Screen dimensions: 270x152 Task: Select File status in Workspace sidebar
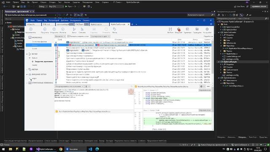[39, 42]
